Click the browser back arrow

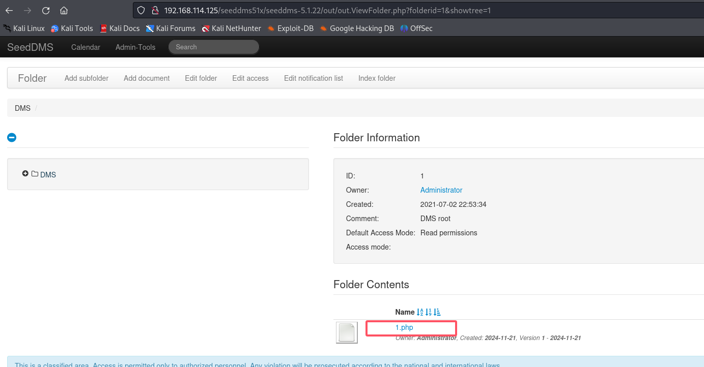click(10, 10)
